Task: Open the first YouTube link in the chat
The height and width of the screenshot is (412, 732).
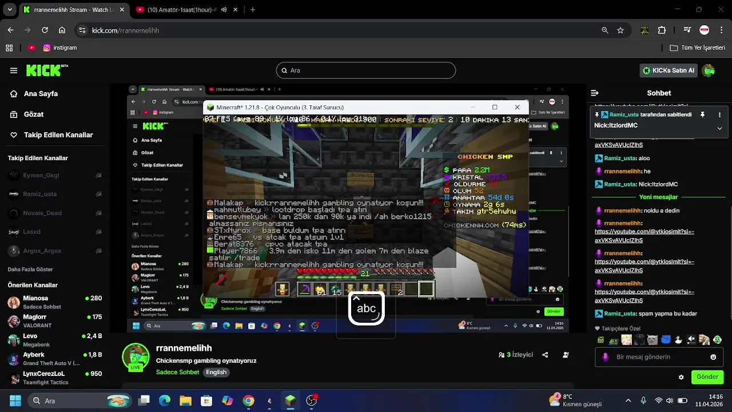Action: (x=644, y=236)
